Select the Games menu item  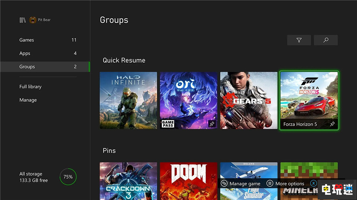(45, 40)
